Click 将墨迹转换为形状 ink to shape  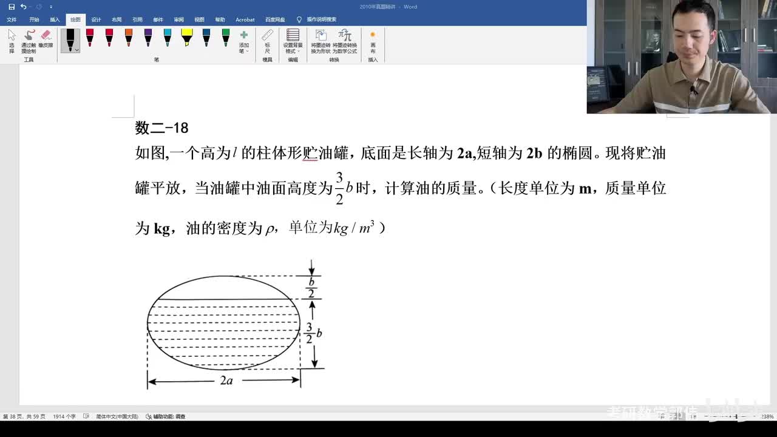pos(321,42)
